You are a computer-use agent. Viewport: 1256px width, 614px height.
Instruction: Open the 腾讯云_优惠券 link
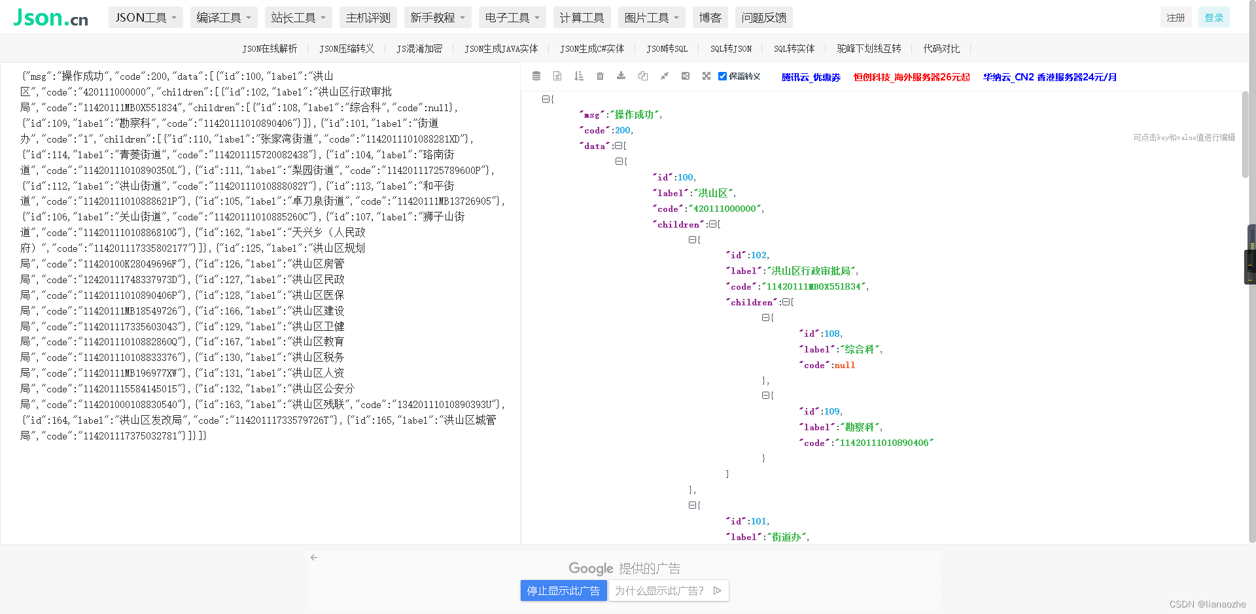811,77
